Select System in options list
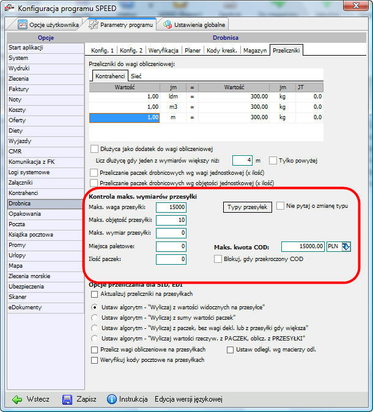 [x=46, y=58]
